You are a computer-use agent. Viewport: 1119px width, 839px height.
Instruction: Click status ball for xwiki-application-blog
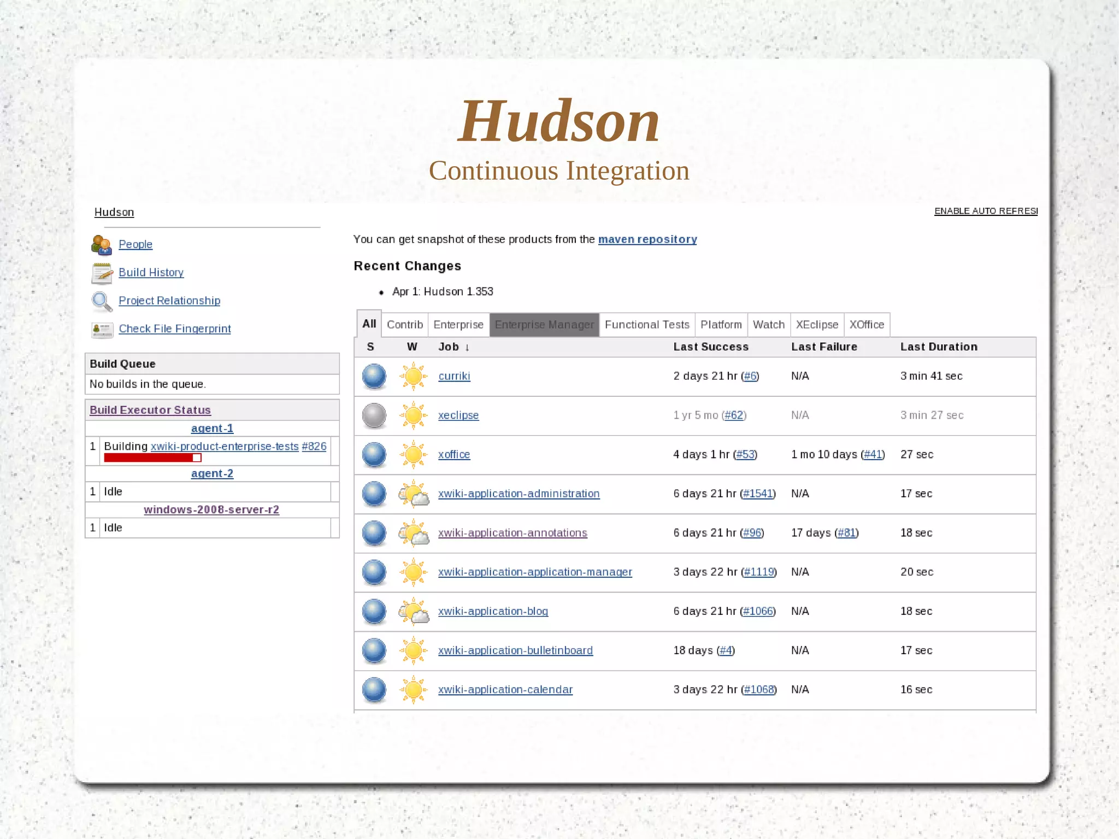pyautogui.click(x=374, y=612)
